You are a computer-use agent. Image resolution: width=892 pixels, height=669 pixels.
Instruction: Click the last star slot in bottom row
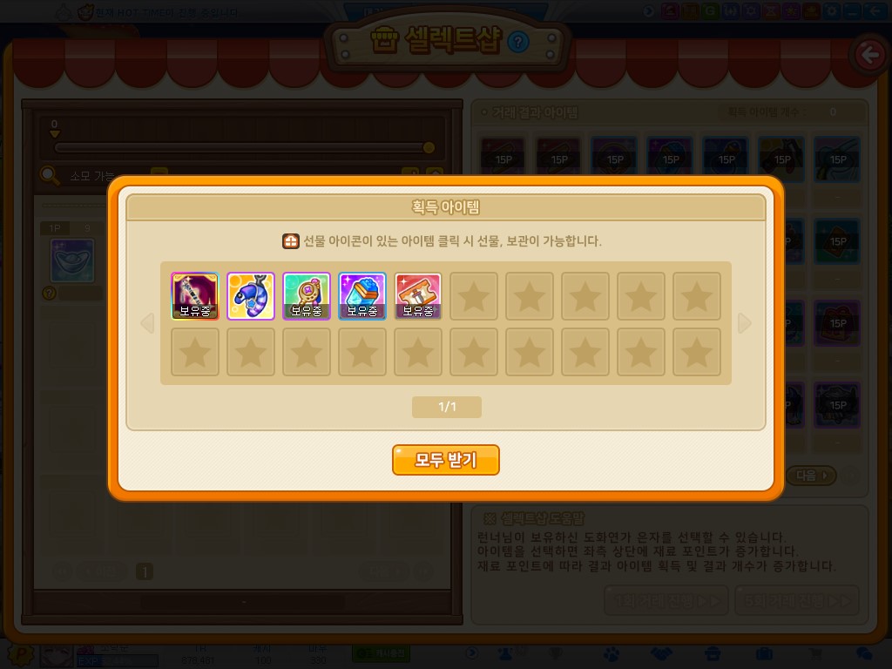tap(696, 352)
